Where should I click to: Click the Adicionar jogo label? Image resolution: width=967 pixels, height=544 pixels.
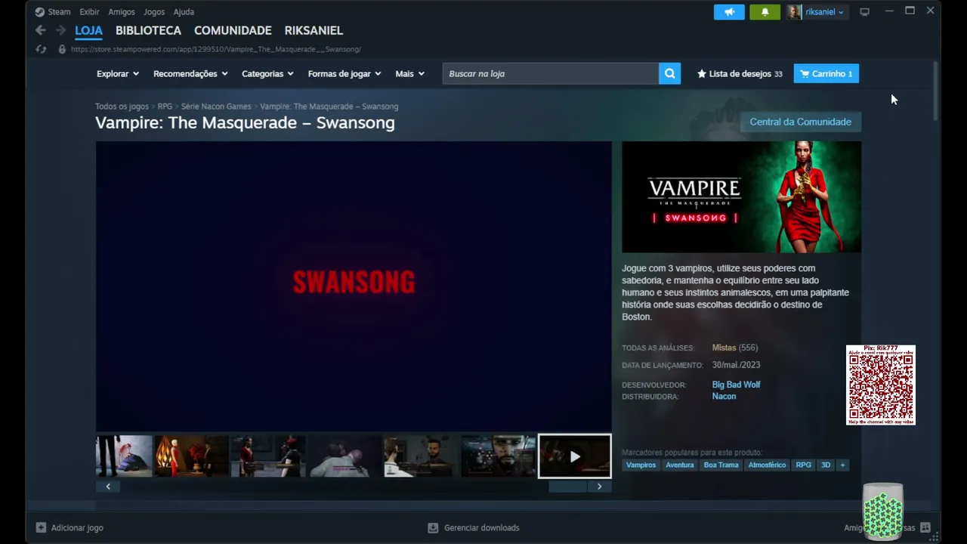77,527
